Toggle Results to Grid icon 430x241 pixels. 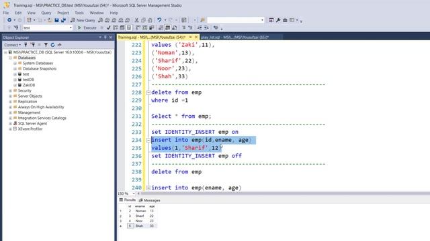[167, 27]
